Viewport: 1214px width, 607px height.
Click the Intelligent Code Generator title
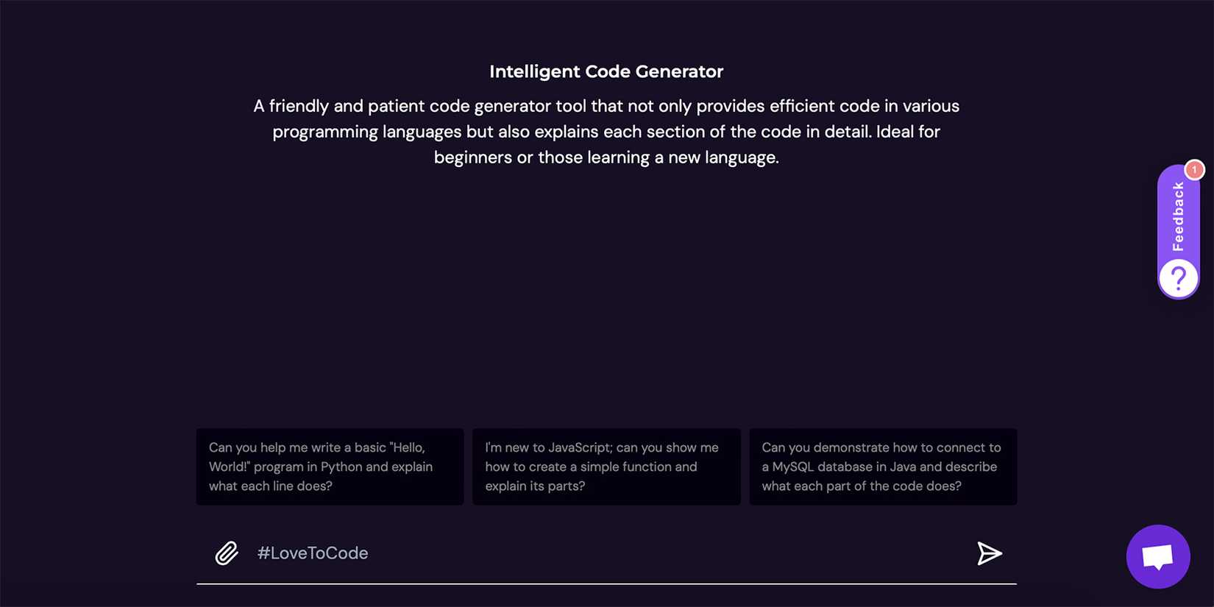click(606, 71)
